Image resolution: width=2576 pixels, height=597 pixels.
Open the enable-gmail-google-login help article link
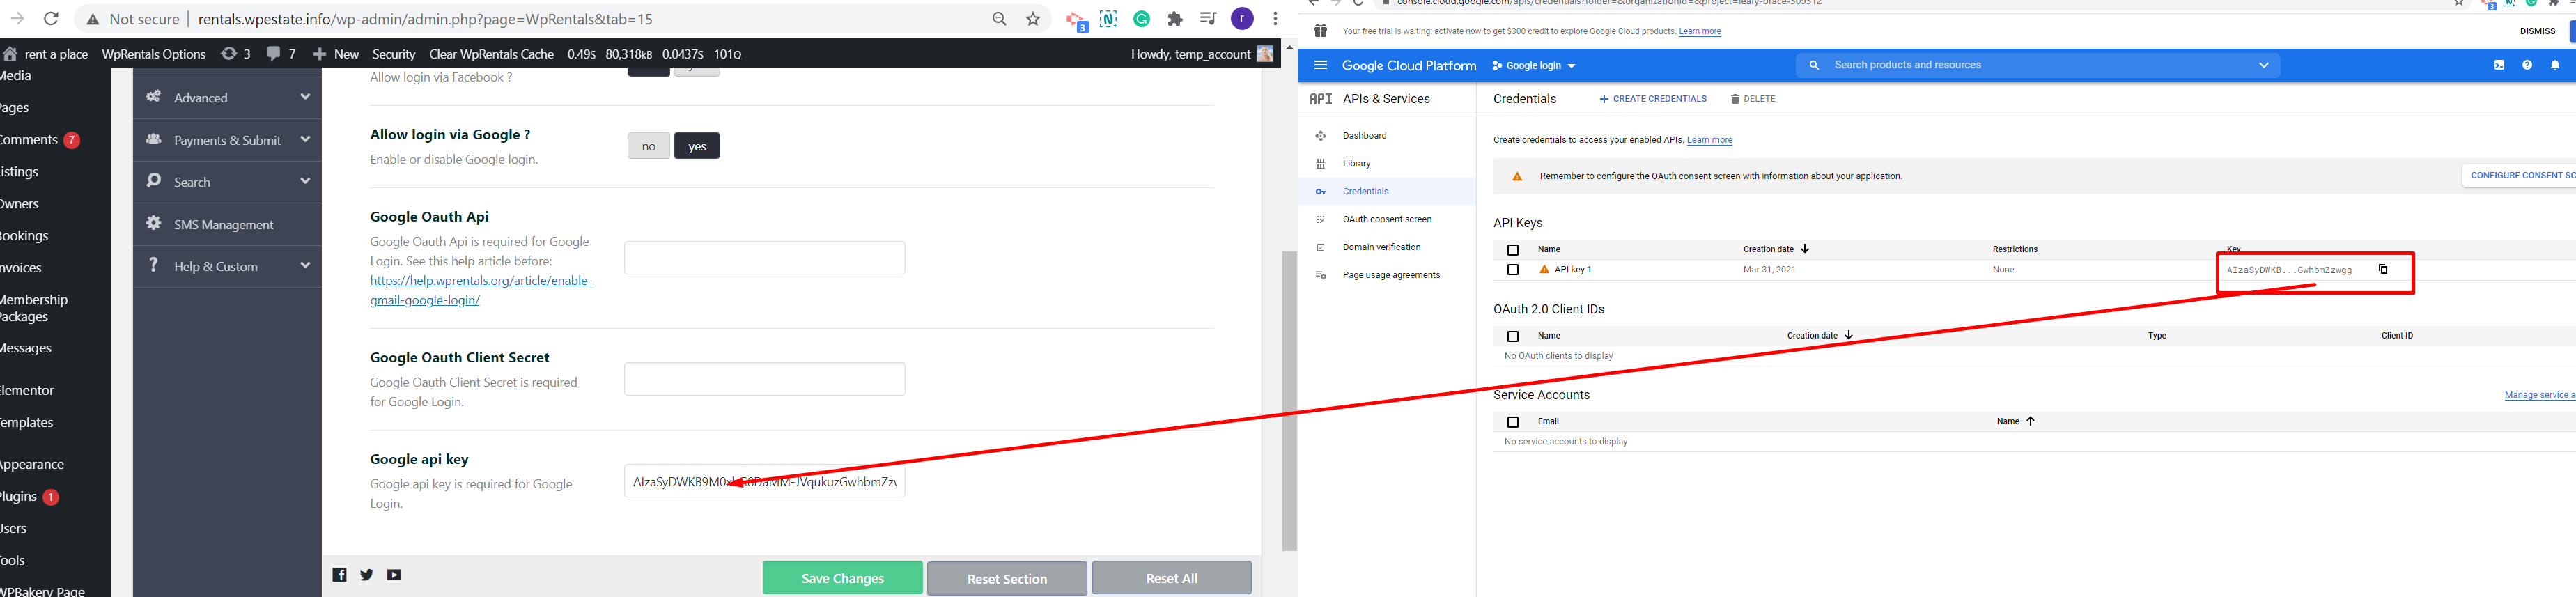coord(481,290)
